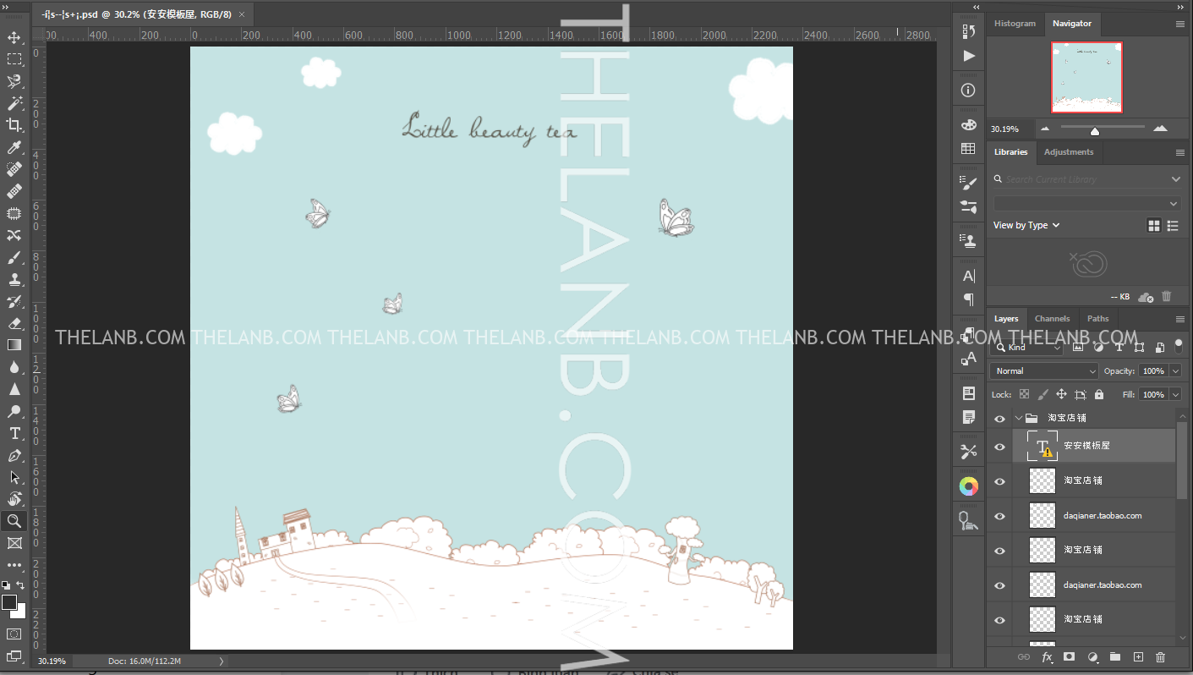The width and height of the screenshot is (1193, 675).
Task: Open the status bar info arrow
Action: point(222,661)
